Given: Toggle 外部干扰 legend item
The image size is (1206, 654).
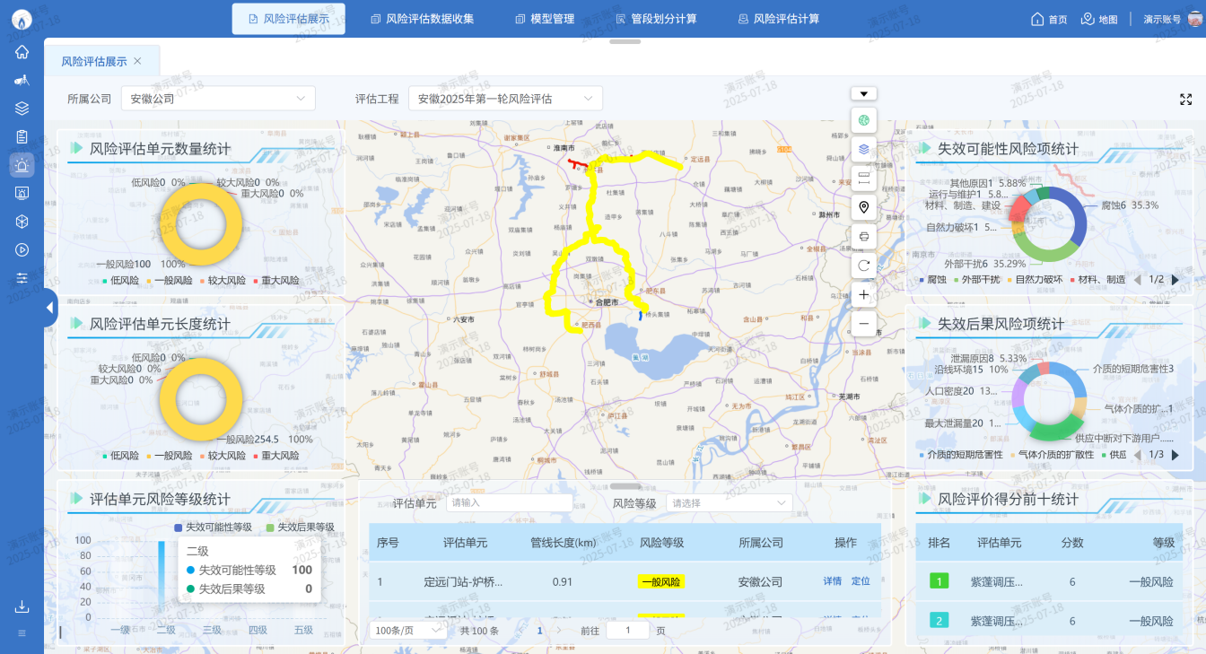Looking at the screenshot, I should (x=976, y=280).
